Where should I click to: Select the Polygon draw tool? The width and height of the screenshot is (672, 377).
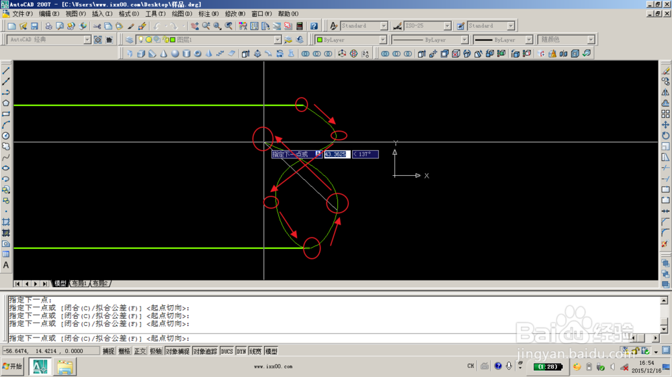tap(6, 103)
